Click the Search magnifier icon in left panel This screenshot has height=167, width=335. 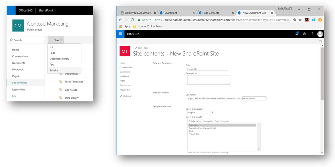11,40
